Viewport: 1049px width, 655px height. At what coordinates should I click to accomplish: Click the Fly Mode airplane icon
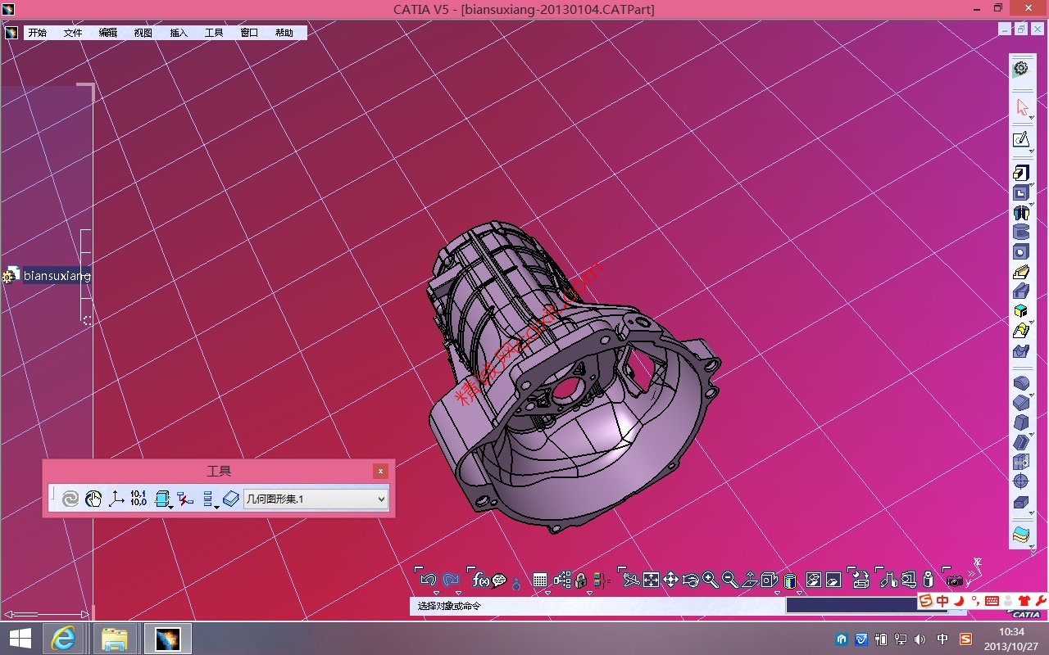pos(631,580)
